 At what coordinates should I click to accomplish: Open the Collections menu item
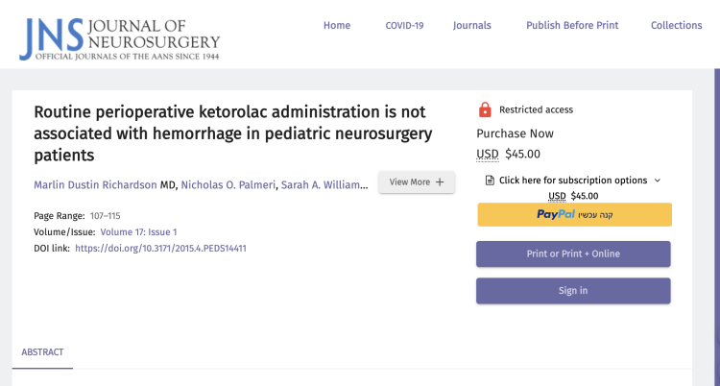pyautogui.click(x=676, y=26)
